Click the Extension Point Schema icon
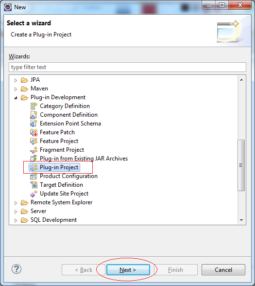 [x=34, y=124]
